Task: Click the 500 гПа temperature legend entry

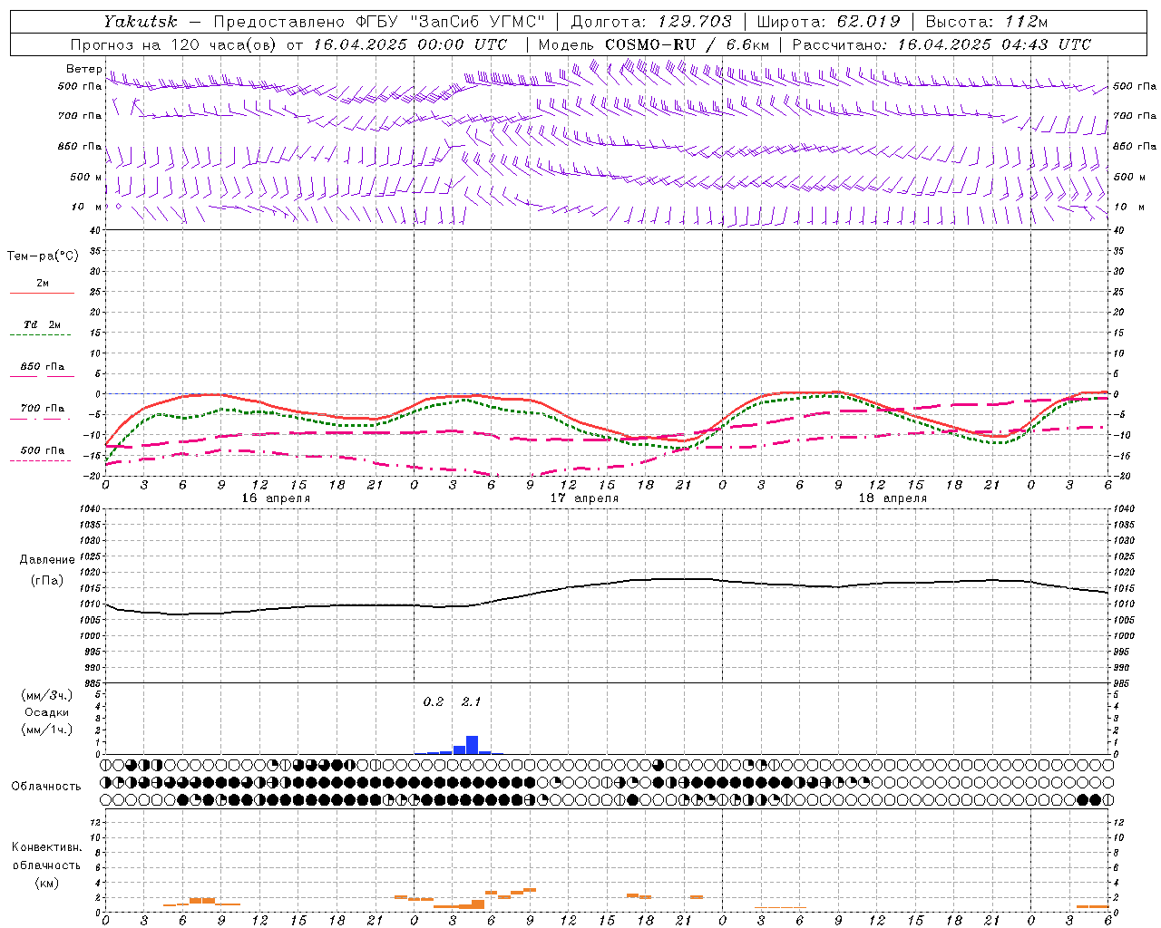Action: click(x=42, y=450)
